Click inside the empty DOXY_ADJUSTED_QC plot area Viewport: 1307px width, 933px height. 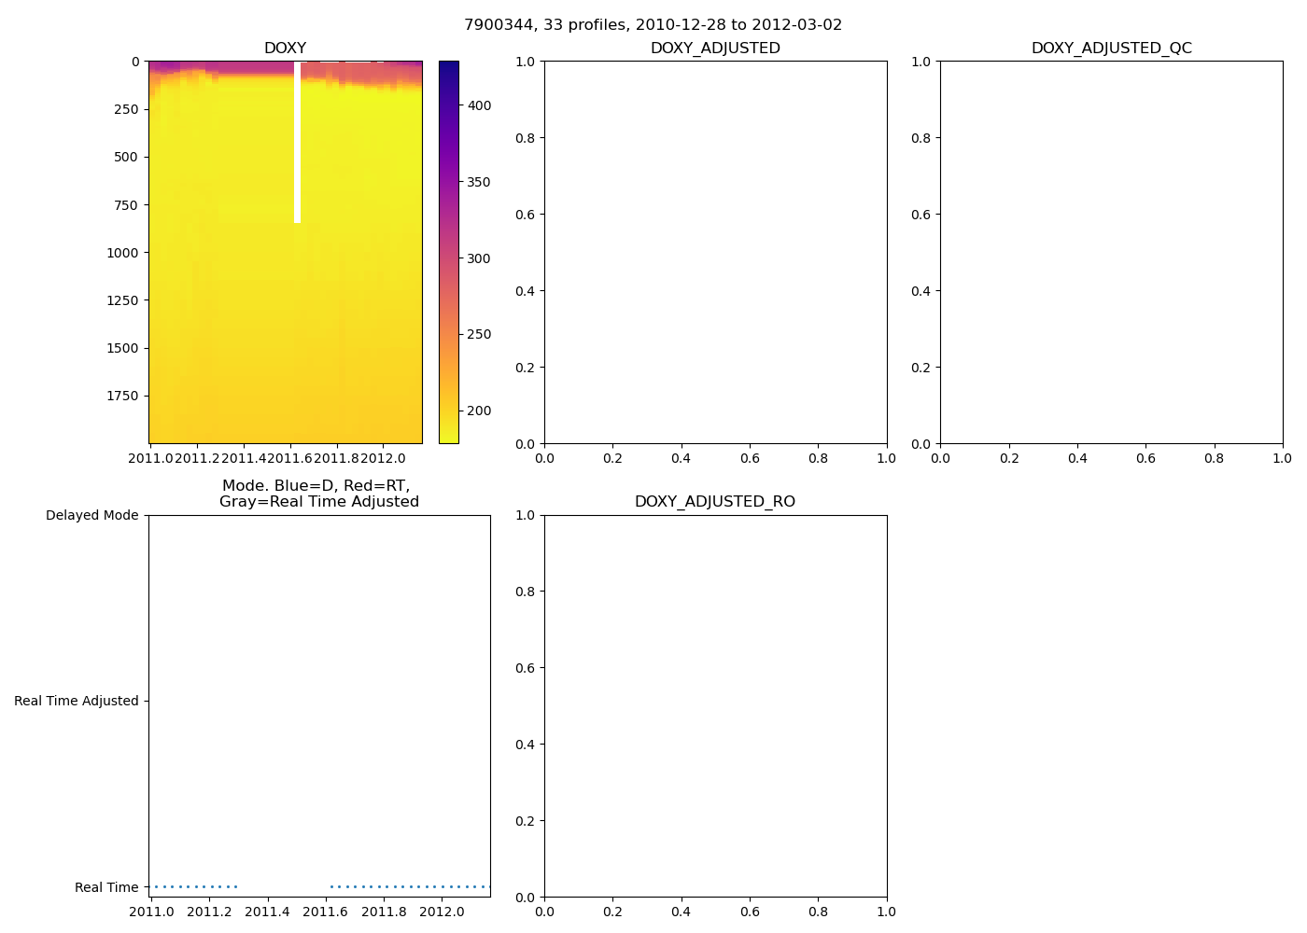(1111, 252)
